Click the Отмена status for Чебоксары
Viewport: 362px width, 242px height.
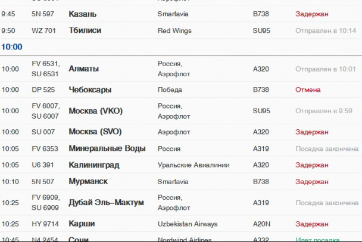(308, 90)
